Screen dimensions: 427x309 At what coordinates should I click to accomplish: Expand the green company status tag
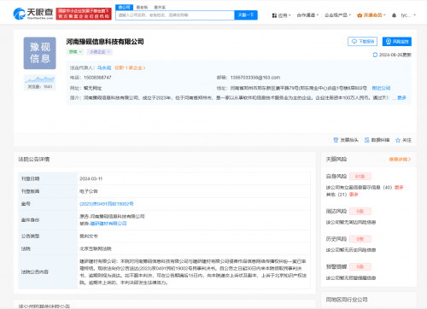click(75, 52)
